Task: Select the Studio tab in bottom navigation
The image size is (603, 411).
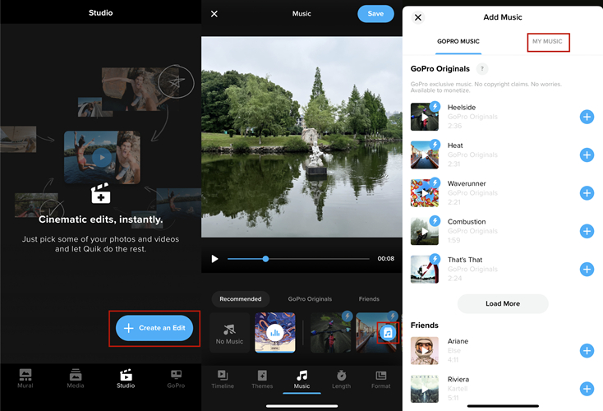Action: 126,379
